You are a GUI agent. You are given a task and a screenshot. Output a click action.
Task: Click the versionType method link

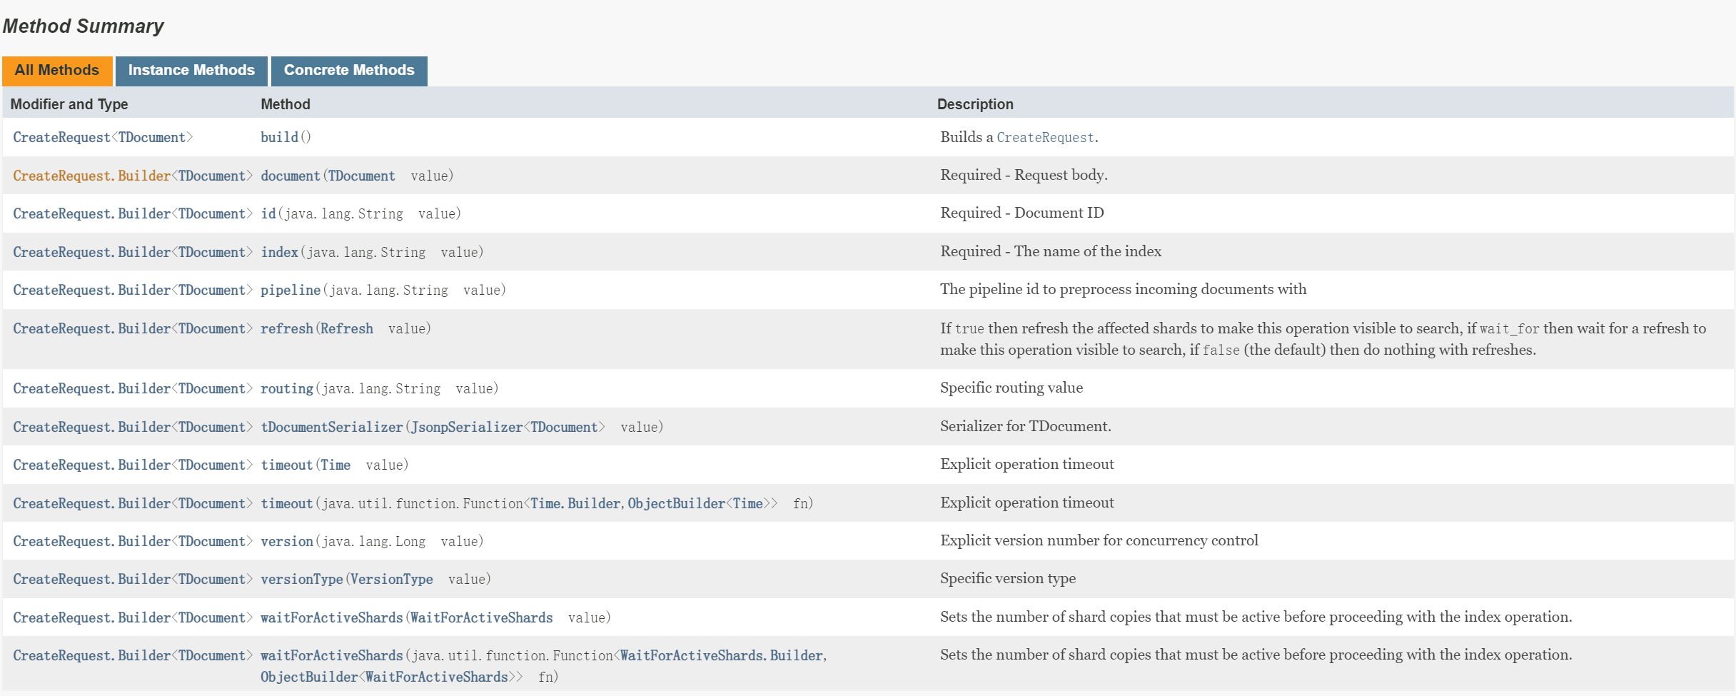click(x=301, y=579)
